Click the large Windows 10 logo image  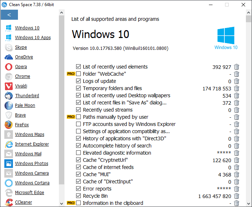coord(226,38)
